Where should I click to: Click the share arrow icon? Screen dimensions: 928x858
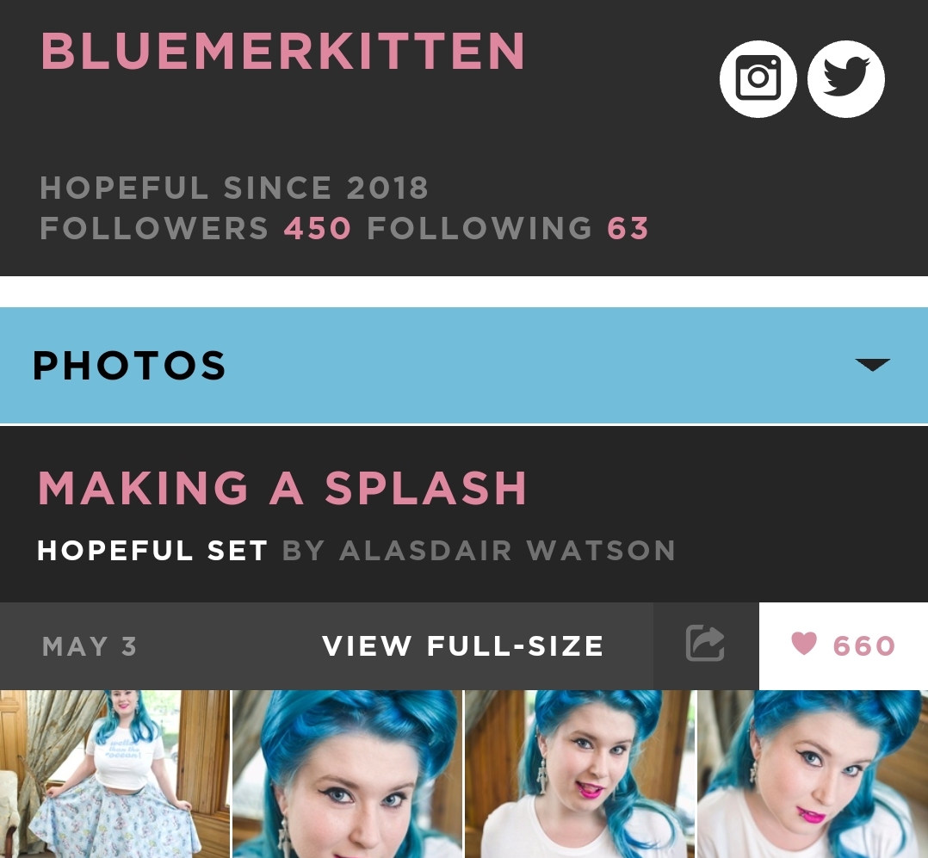tap(706, 644)
